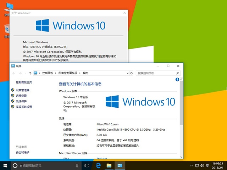Open 系统保护 link

click(21, 101)
